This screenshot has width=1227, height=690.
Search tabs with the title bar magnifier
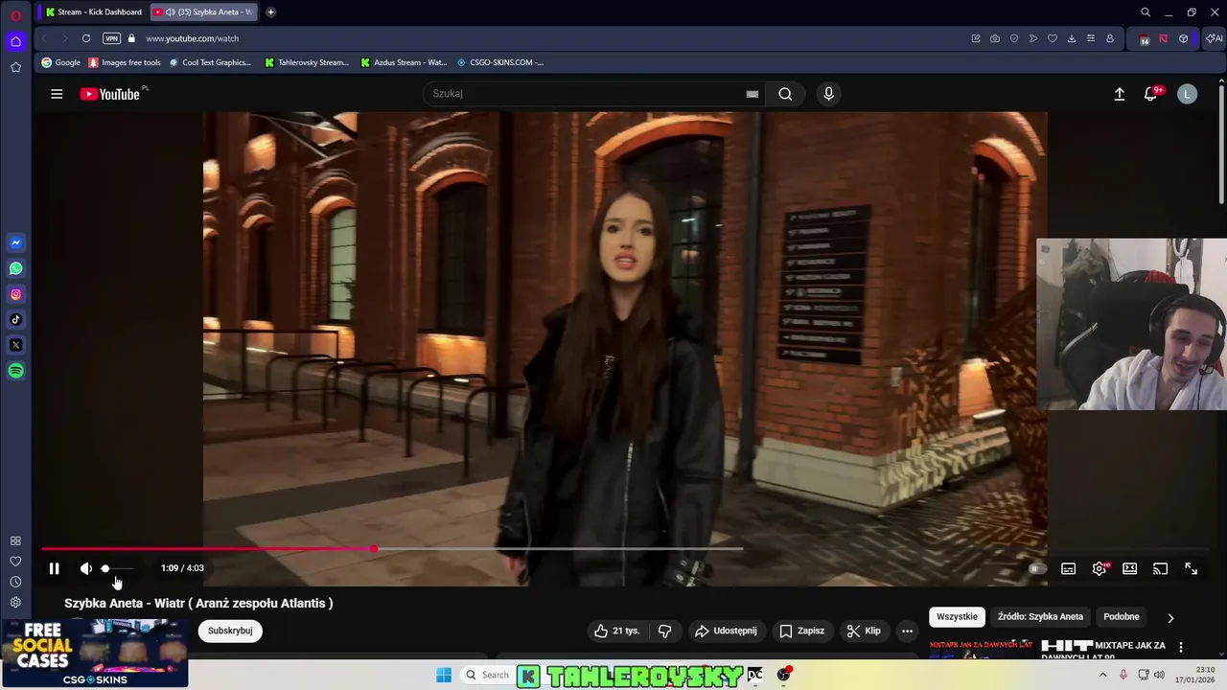tap(1146, 11)
